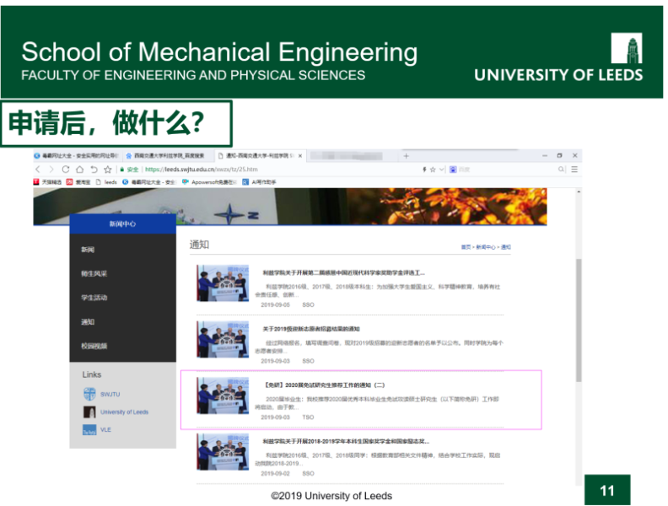Open the Apowersoft bookmark
Image resolution: width=668 pixels, height=506 pixels.
click(209, 182)
